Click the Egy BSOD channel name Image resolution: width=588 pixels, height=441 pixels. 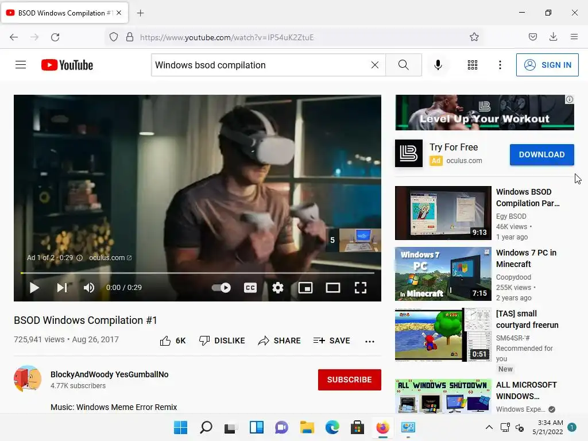511,216
